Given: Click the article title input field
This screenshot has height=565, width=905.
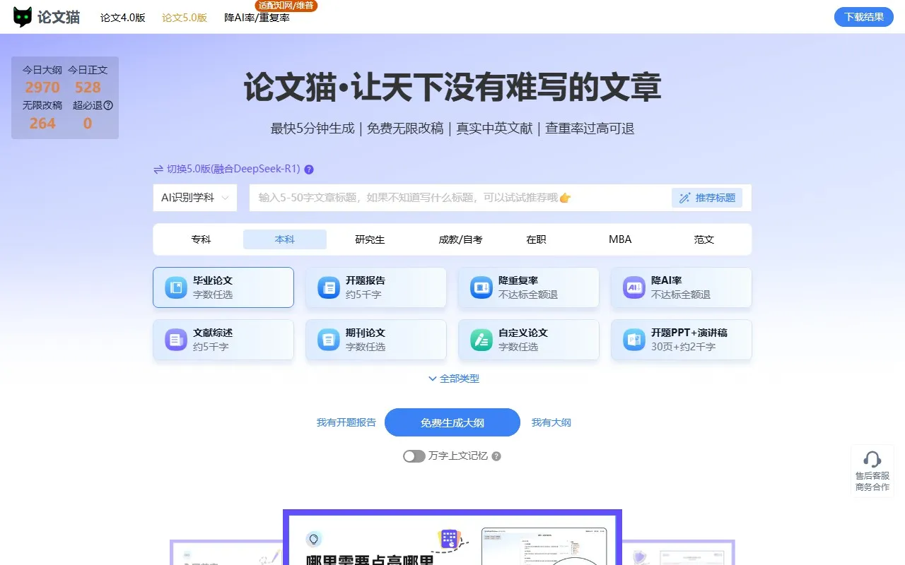Looking at the screenshot, I should (452, 198).
